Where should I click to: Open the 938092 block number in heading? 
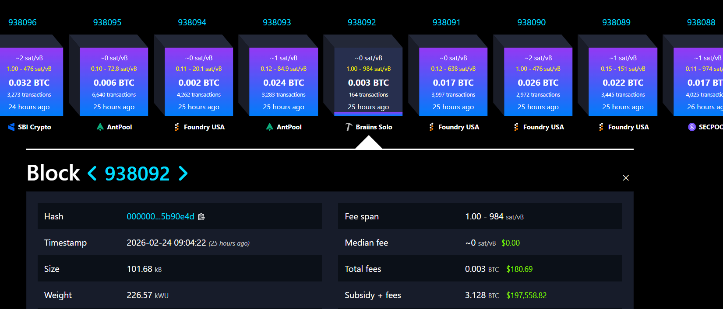coord(137,174)
